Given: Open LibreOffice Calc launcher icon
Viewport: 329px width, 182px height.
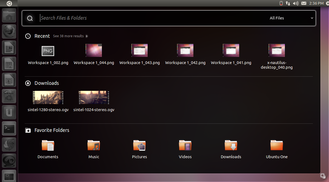Looking at the screenshot, I should point(9,64).
